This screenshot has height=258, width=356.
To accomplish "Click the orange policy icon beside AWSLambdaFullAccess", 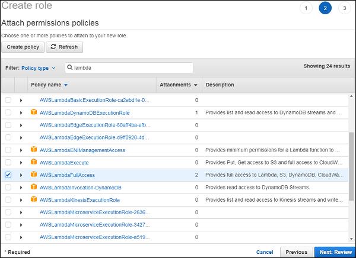I will pyautogui.click(x=33, y=175).
